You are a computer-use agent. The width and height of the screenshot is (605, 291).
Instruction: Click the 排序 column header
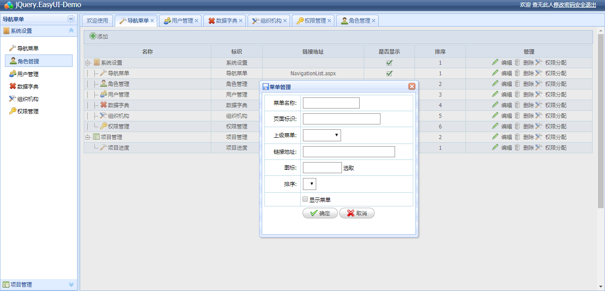(x=440, y=51)
